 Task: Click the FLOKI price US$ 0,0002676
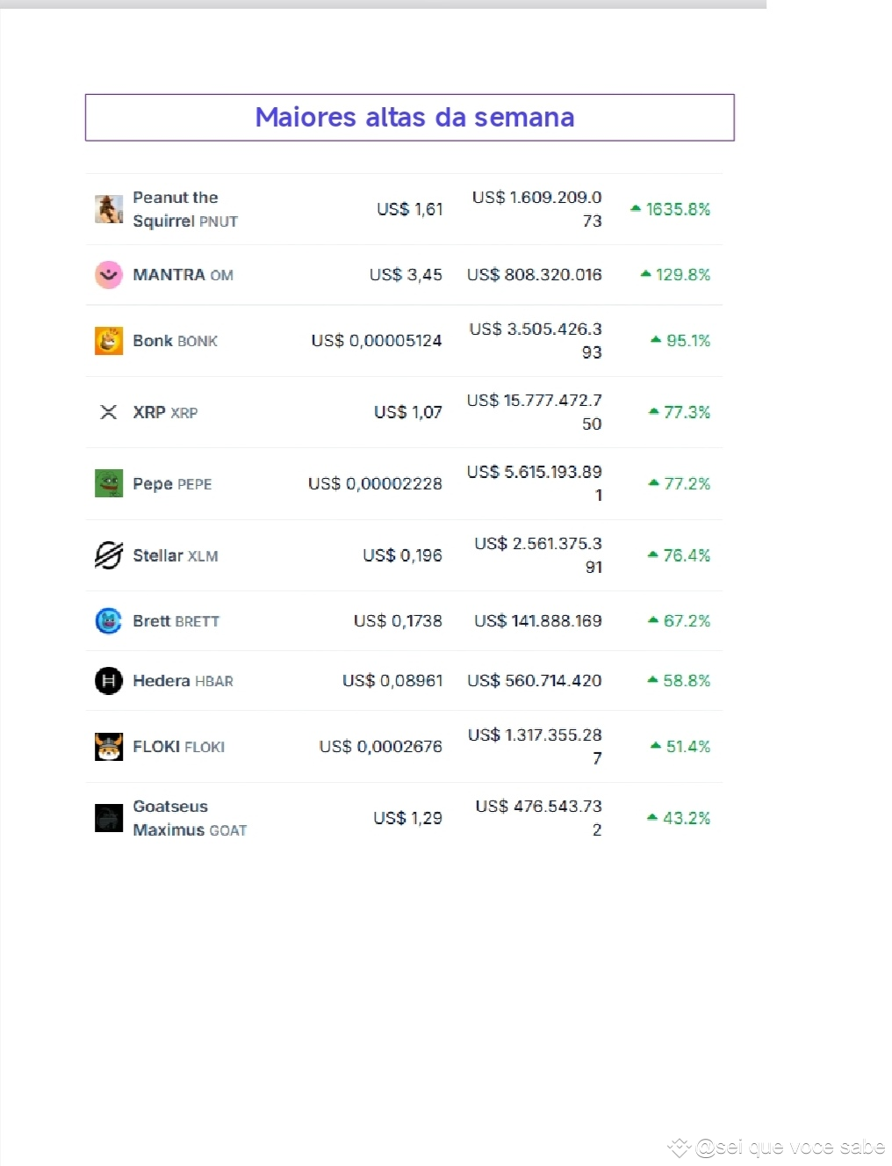pos(381,747)
